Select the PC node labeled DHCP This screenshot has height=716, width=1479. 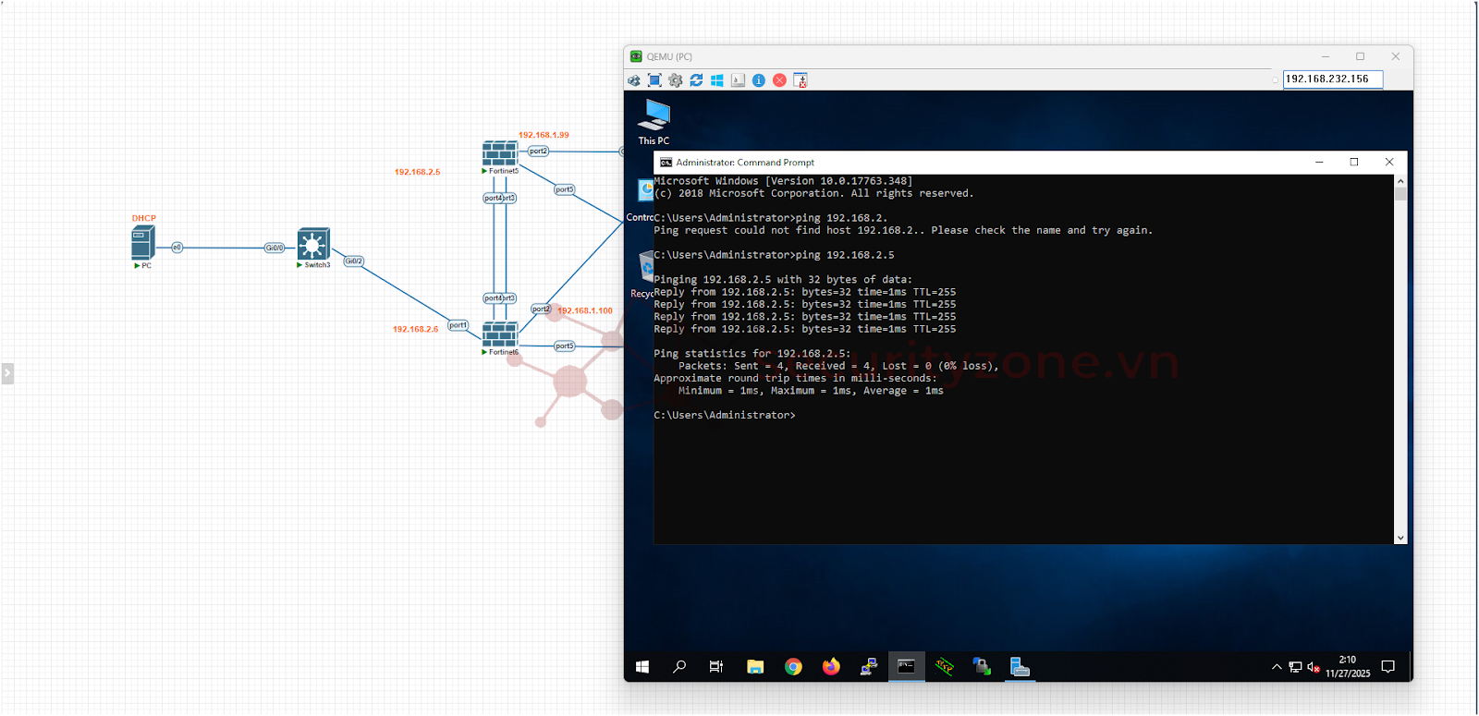(x=142, y=244)
